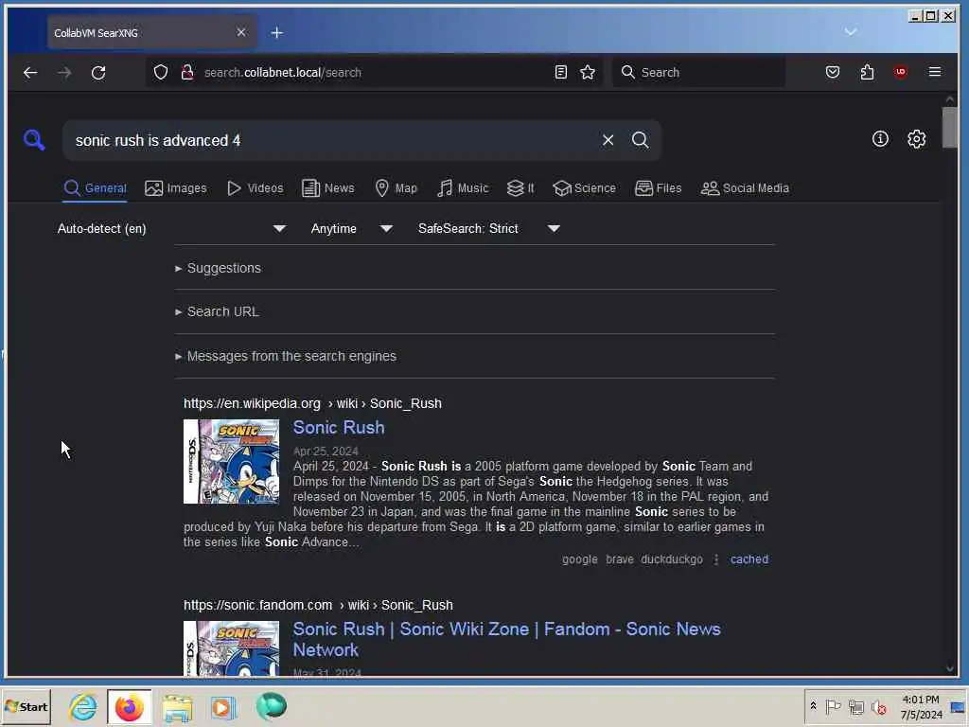
Task: Open the media player taskbar icon
Action: click(223, 707)
